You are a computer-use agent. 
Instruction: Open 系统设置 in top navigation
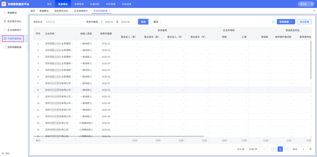(127, 4)
